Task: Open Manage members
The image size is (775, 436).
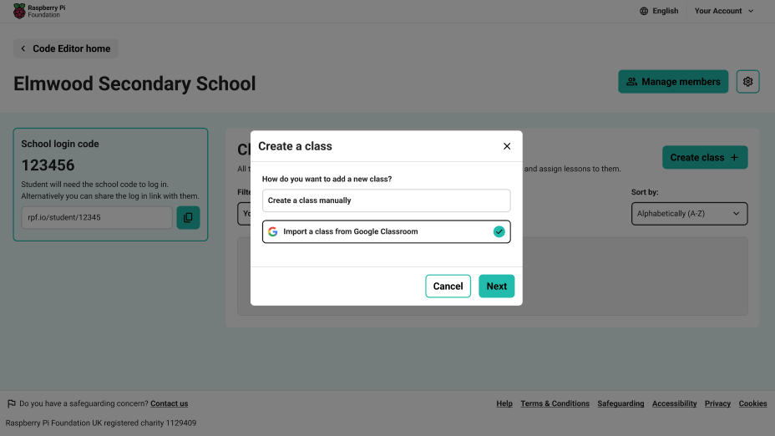Action: 672,82
